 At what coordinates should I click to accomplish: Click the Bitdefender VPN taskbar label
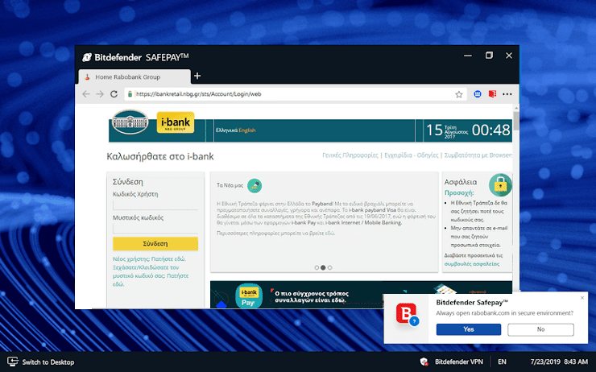pyautogui.click(x=459, y=362)
